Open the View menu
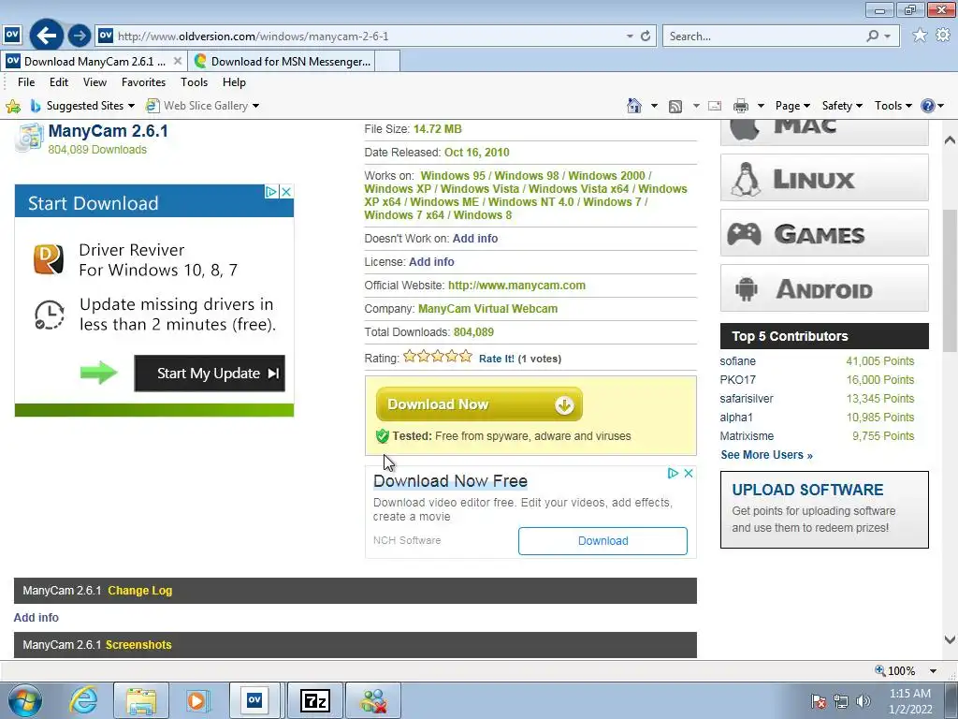The width and height of the screenshot is (958, 719). pyautogui.click(x=94, y=82)
